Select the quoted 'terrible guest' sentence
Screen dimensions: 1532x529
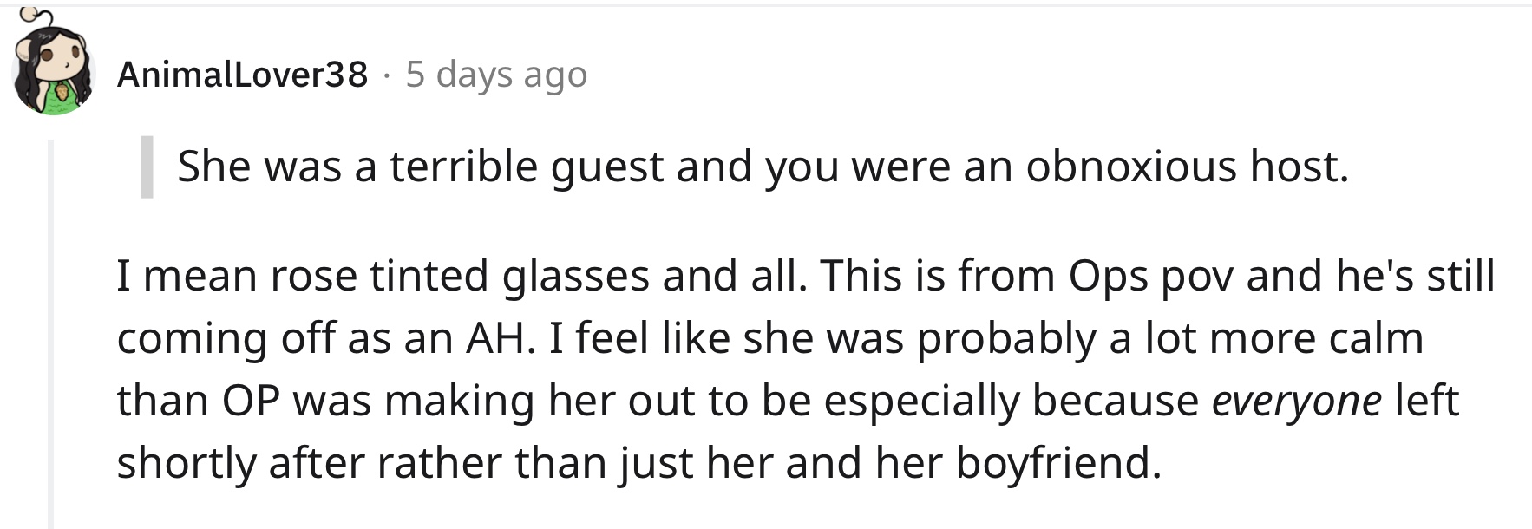[763, 167]
